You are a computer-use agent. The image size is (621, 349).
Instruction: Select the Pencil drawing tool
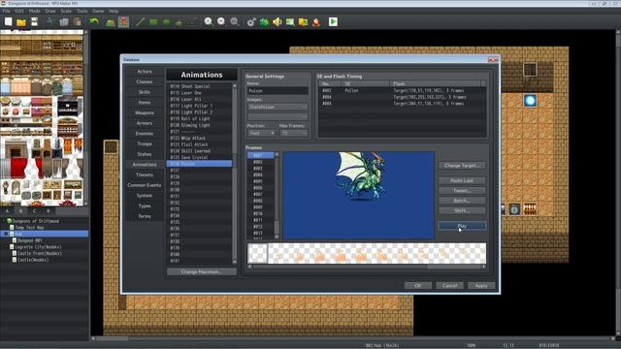coord(140,21)
